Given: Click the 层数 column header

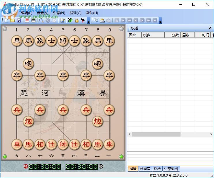Looking at the screenshot, I should (x=188, y=35).
